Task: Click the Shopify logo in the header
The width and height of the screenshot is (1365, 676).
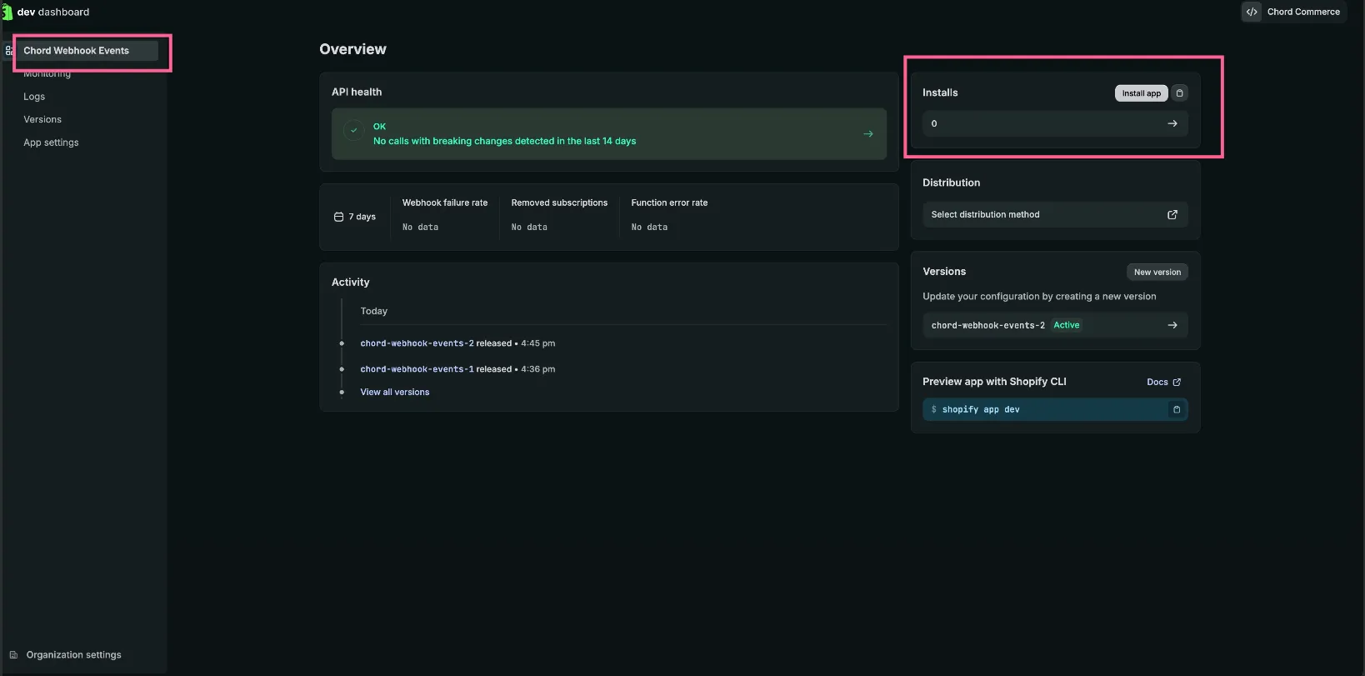Action: pyautogui.click(x=7, y=12)
